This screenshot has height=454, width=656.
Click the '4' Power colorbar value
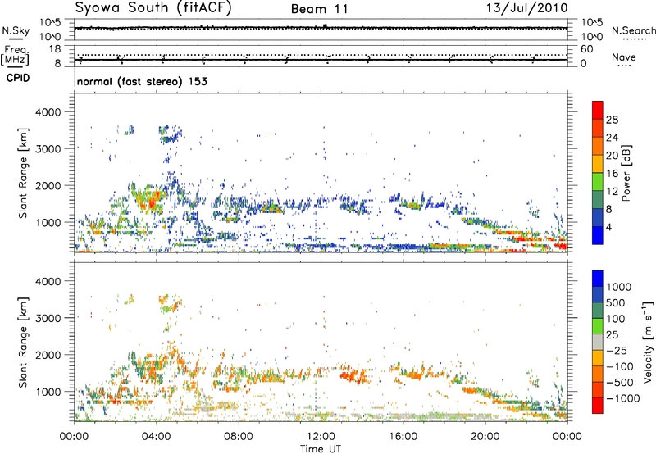(x=608, y=227)
